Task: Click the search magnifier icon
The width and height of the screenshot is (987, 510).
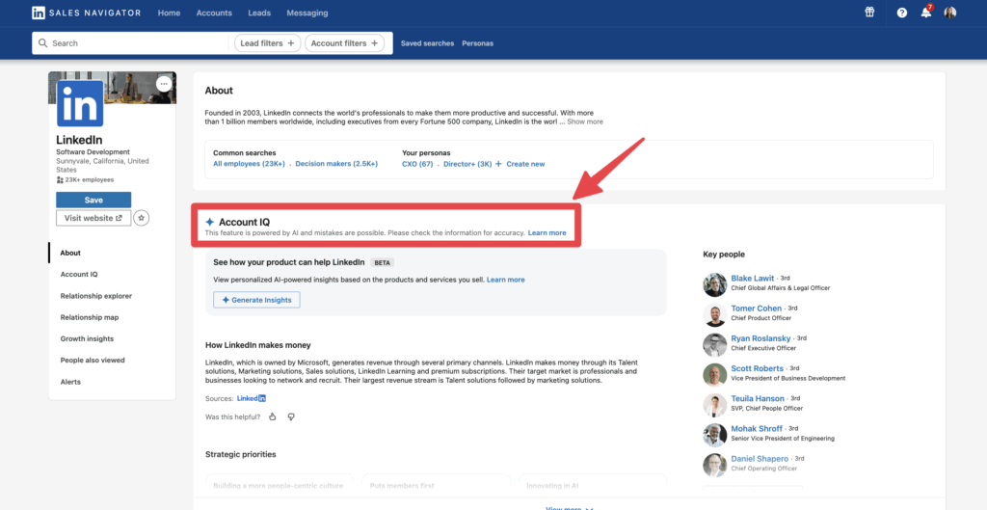Action: click(42, 43)
